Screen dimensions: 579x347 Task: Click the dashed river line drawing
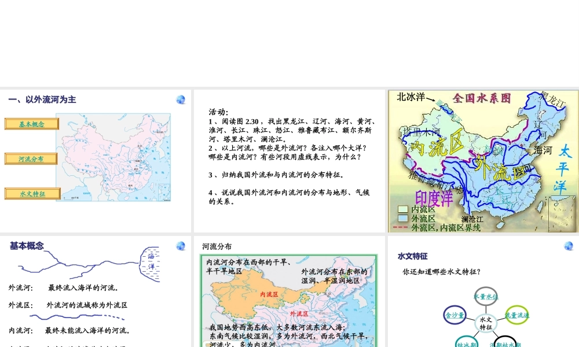pos(77,317)
